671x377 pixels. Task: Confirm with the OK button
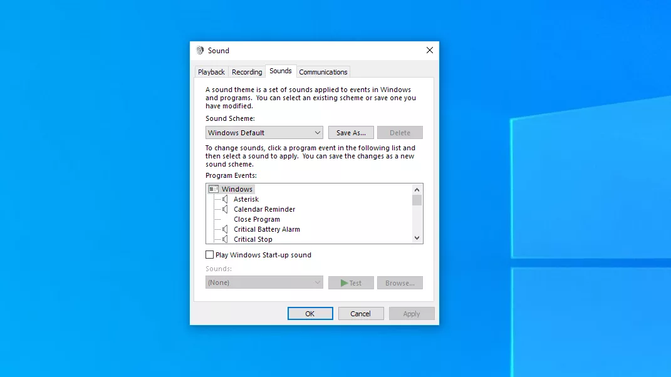coord(310,314)
